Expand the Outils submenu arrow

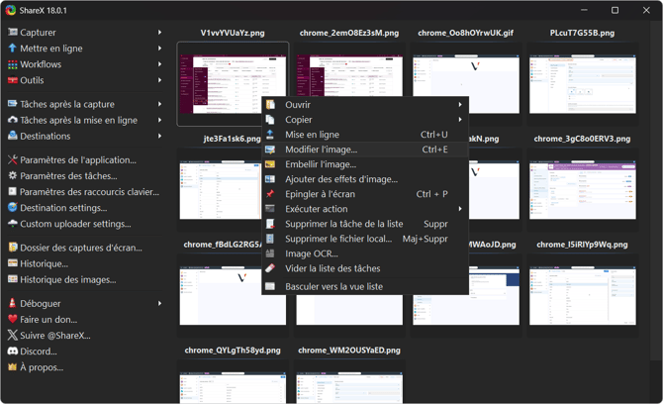(159, 80)
